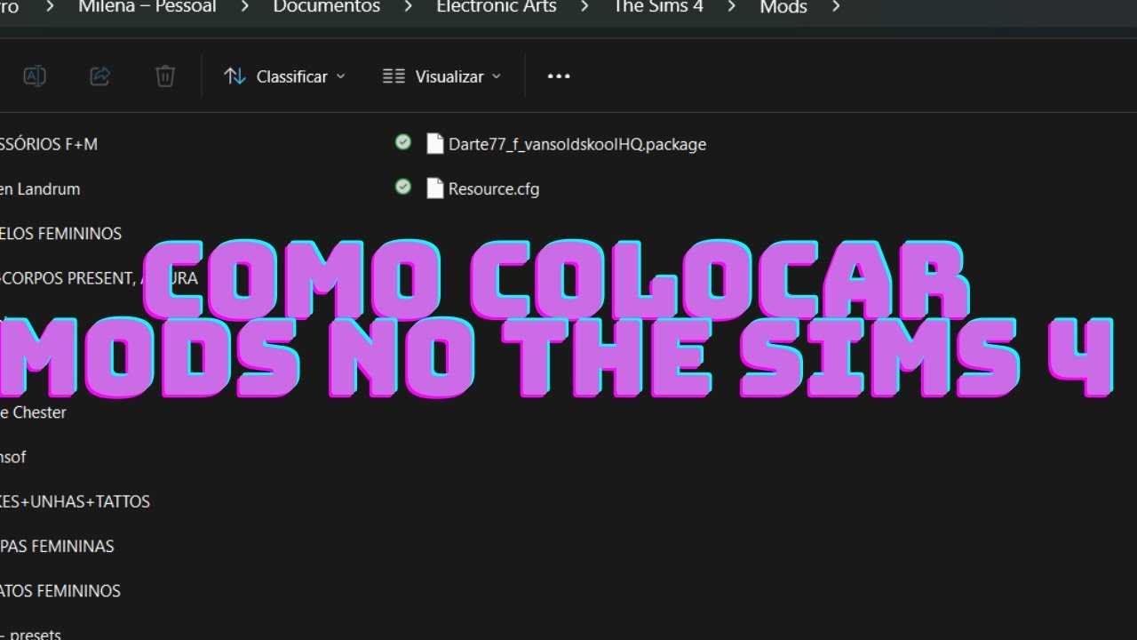This screenshot has height=640, width=1137.
Task: Click the Share toolbar icon
Action: (x=100, y=76)
